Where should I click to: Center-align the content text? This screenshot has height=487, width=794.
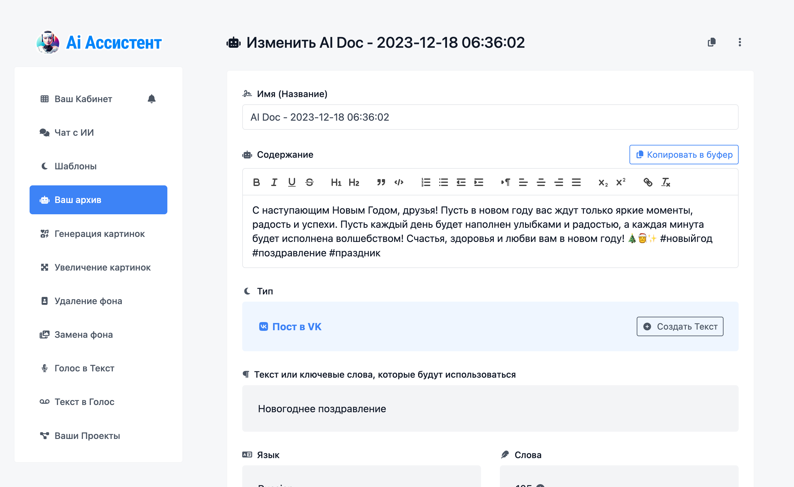coord(541,182)
